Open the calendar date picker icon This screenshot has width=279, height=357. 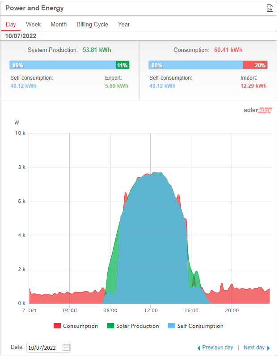pos(66,347)
